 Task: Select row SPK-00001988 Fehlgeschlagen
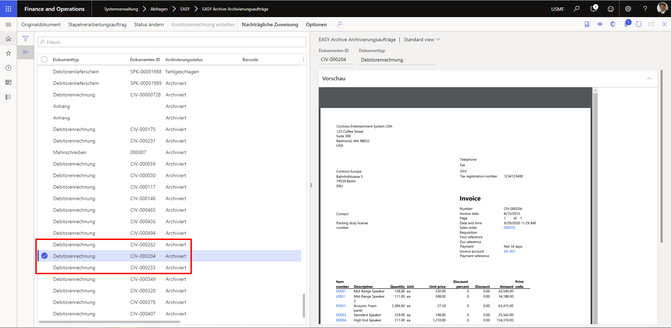169,72
